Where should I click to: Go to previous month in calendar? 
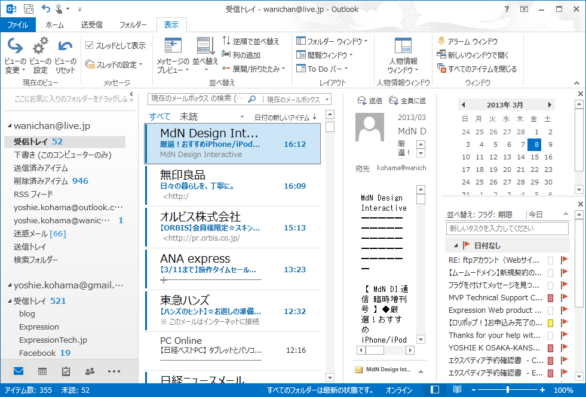coord(464,105)
